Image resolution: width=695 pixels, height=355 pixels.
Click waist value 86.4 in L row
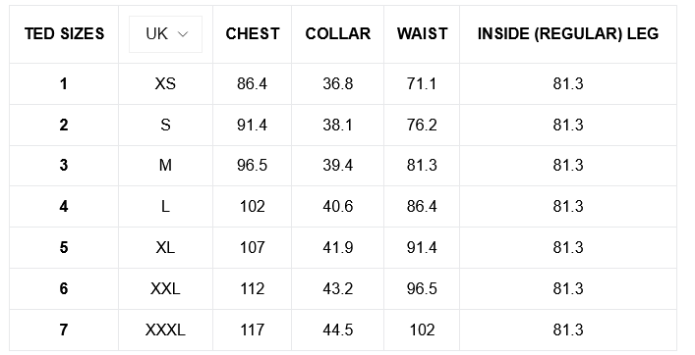pyautogui.click(x=422, y=207)
